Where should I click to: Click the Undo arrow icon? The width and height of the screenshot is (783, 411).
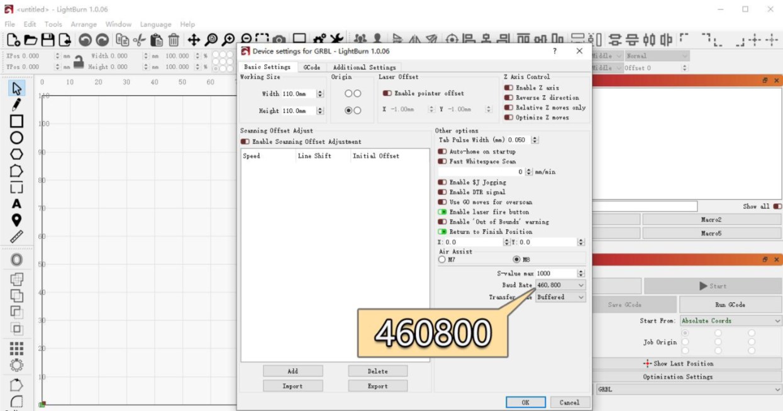point(85,40)
